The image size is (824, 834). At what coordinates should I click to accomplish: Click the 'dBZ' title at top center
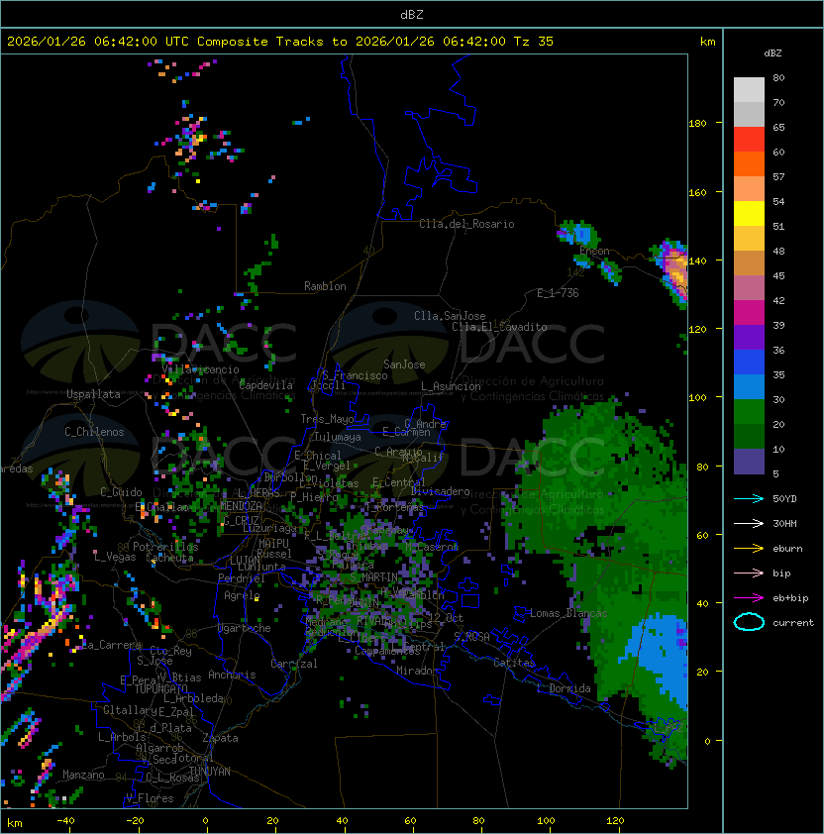coord(412,14)
